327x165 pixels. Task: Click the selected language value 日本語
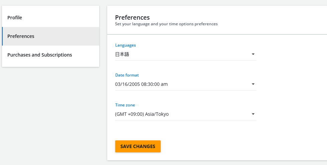pyautogui.click(x=122, y=55)
